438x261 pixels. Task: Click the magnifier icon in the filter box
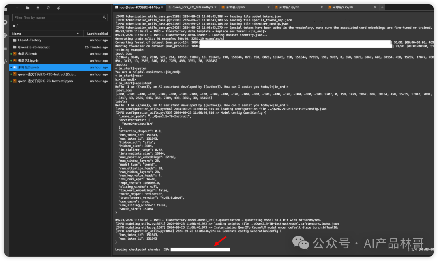tap(105, 17)
